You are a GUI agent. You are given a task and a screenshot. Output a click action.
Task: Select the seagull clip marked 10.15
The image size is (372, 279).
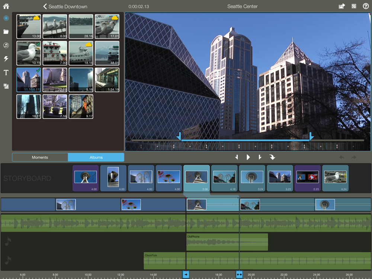click(x=29, y=53)
